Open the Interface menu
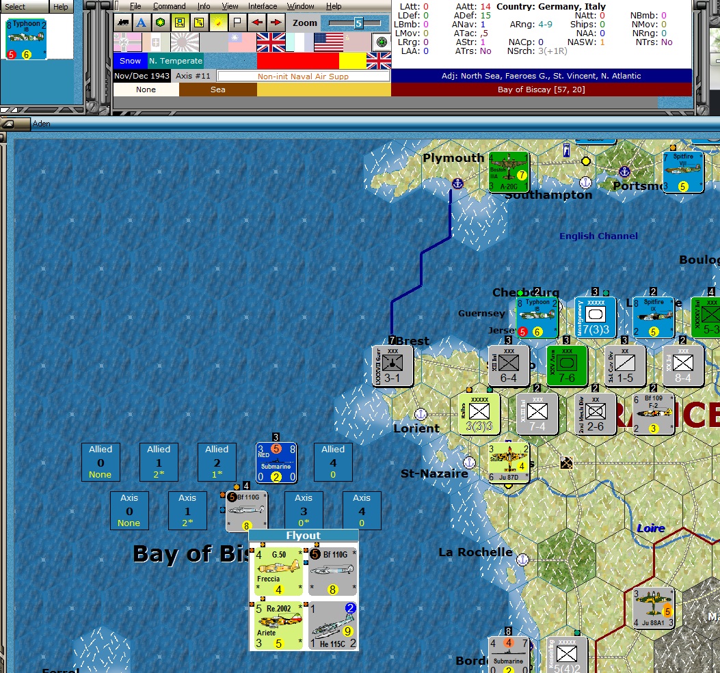 [263, 6]
